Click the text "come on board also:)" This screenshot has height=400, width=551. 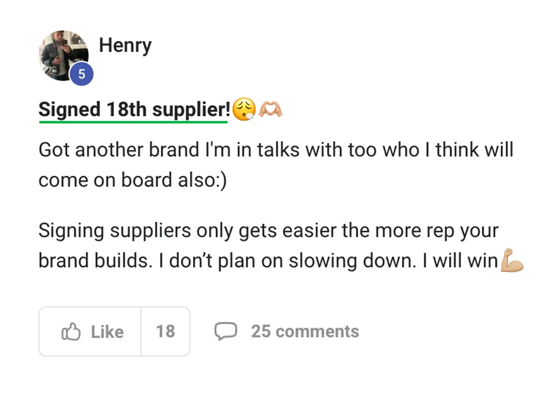[x=132, y=180]
